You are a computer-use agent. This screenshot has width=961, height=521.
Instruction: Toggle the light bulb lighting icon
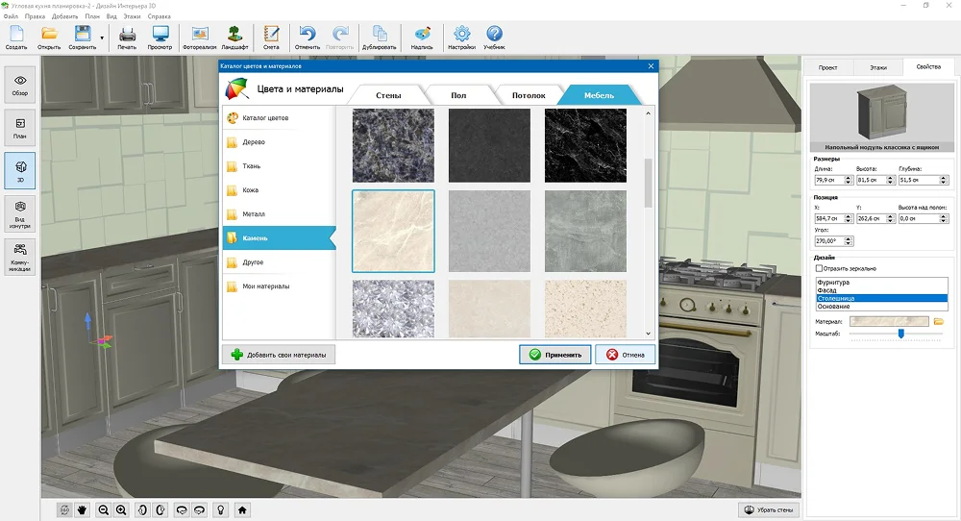click(x=220, y=509)
